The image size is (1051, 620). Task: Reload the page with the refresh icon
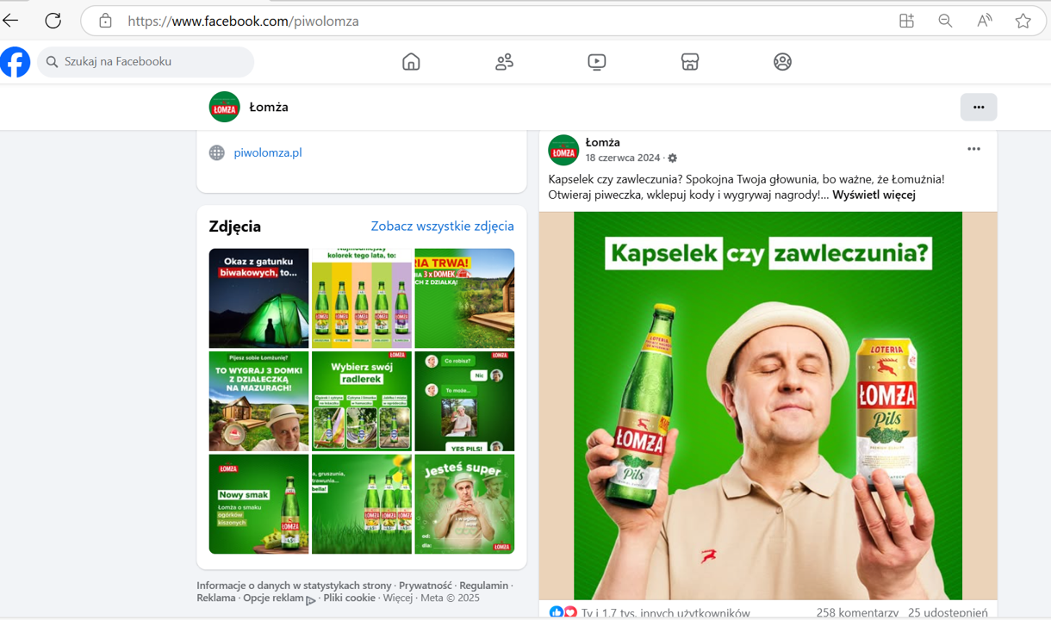coord(53,21)
